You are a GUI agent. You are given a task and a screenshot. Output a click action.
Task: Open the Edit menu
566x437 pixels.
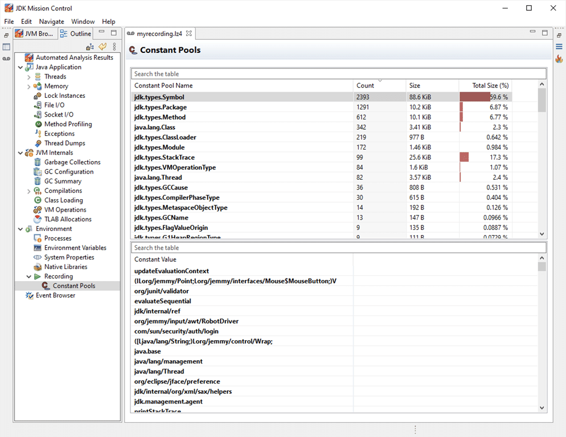click(26, 22)
